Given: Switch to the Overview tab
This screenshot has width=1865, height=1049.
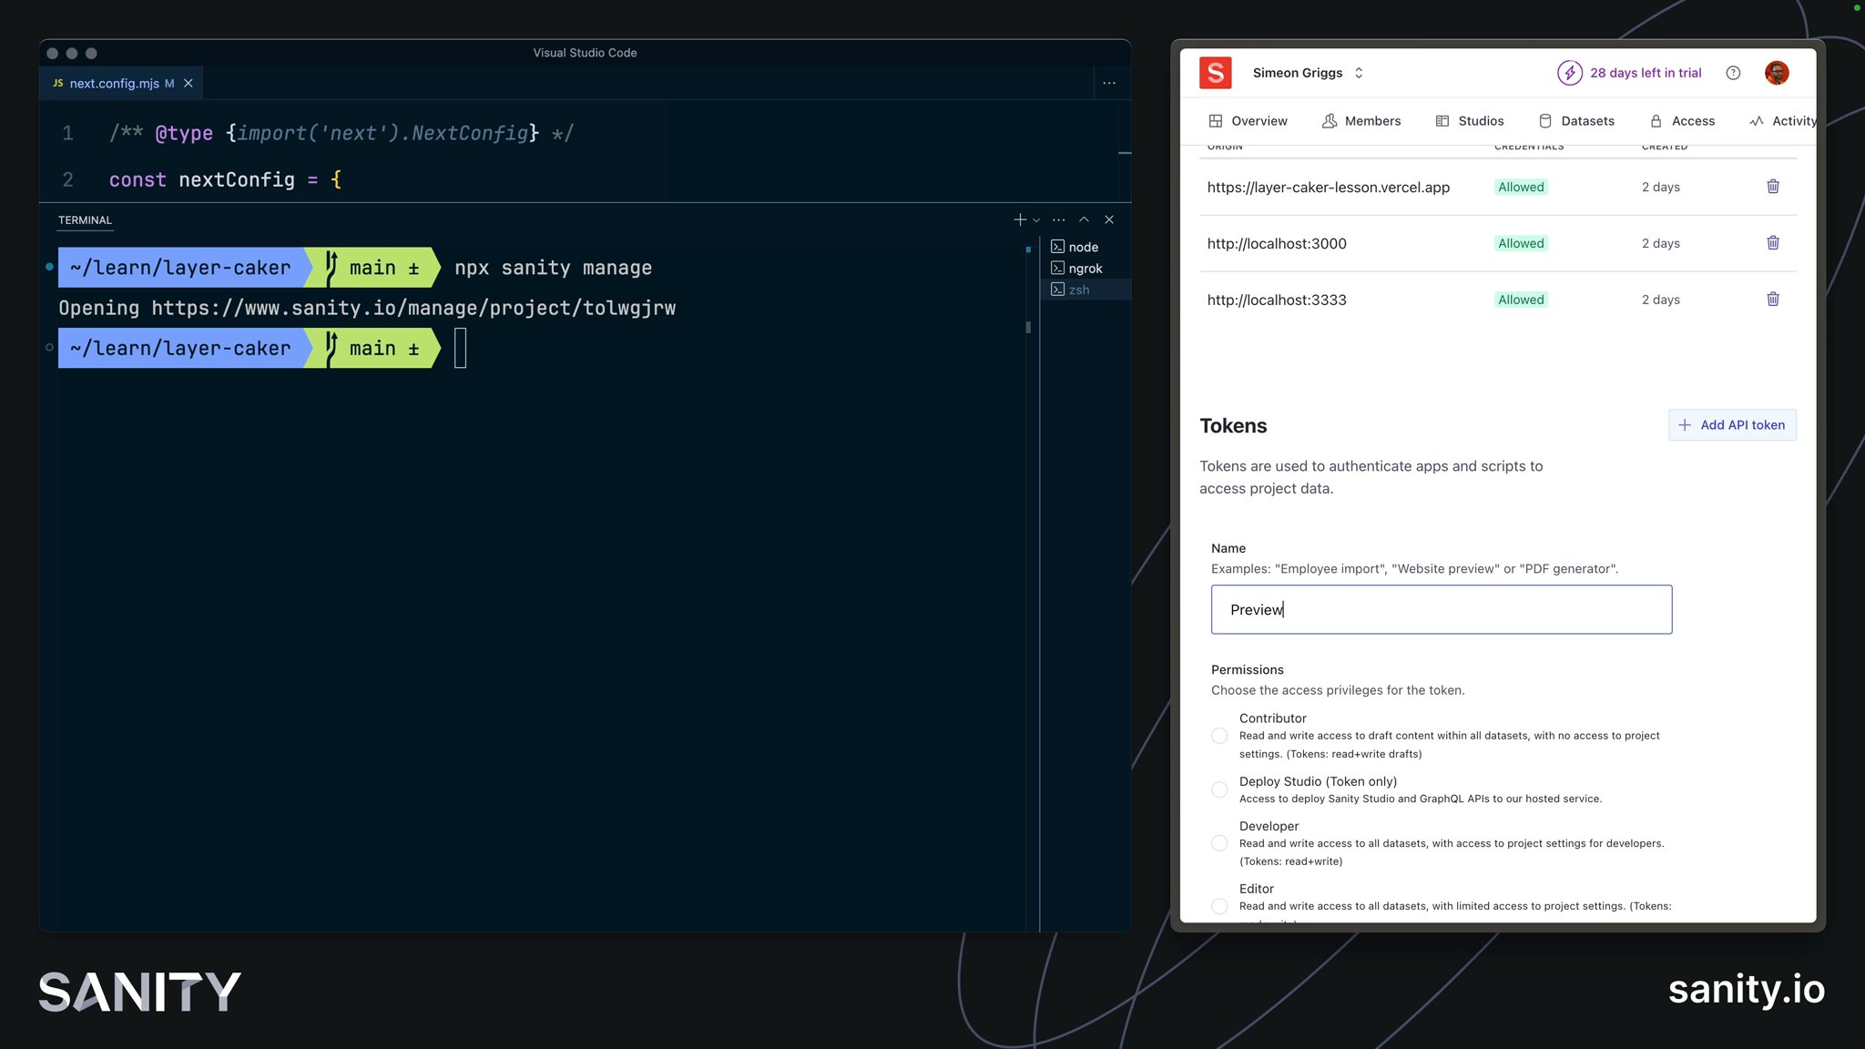Looking at the screenshot, I should (1248, 121).
